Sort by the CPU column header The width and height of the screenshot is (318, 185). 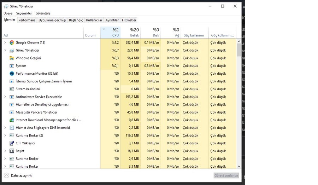tap(115, 32)
